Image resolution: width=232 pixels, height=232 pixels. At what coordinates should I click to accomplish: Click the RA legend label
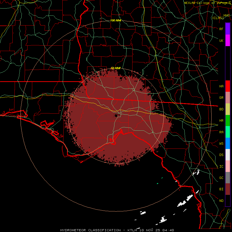221,132
